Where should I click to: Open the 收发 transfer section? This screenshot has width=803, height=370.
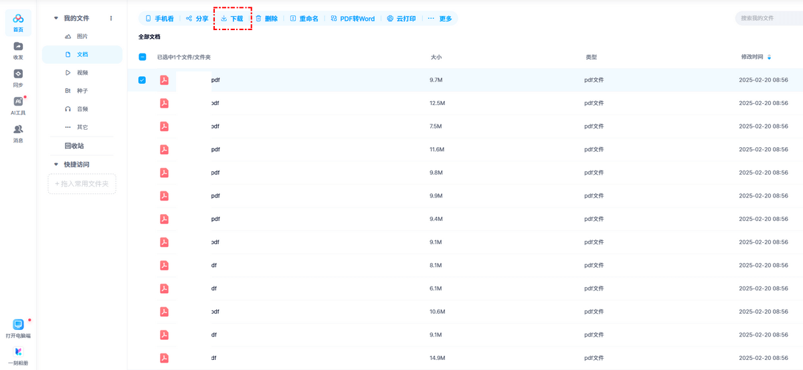(18, 51)
